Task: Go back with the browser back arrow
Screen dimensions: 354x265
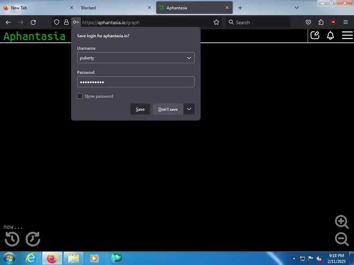Action: (8, 22)
